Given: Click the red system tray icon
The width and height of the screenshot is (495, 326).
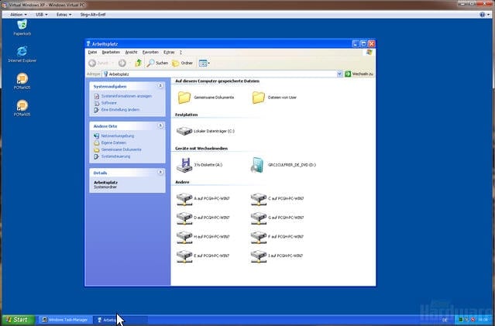Looking at the screenshot, I should 473,320.
